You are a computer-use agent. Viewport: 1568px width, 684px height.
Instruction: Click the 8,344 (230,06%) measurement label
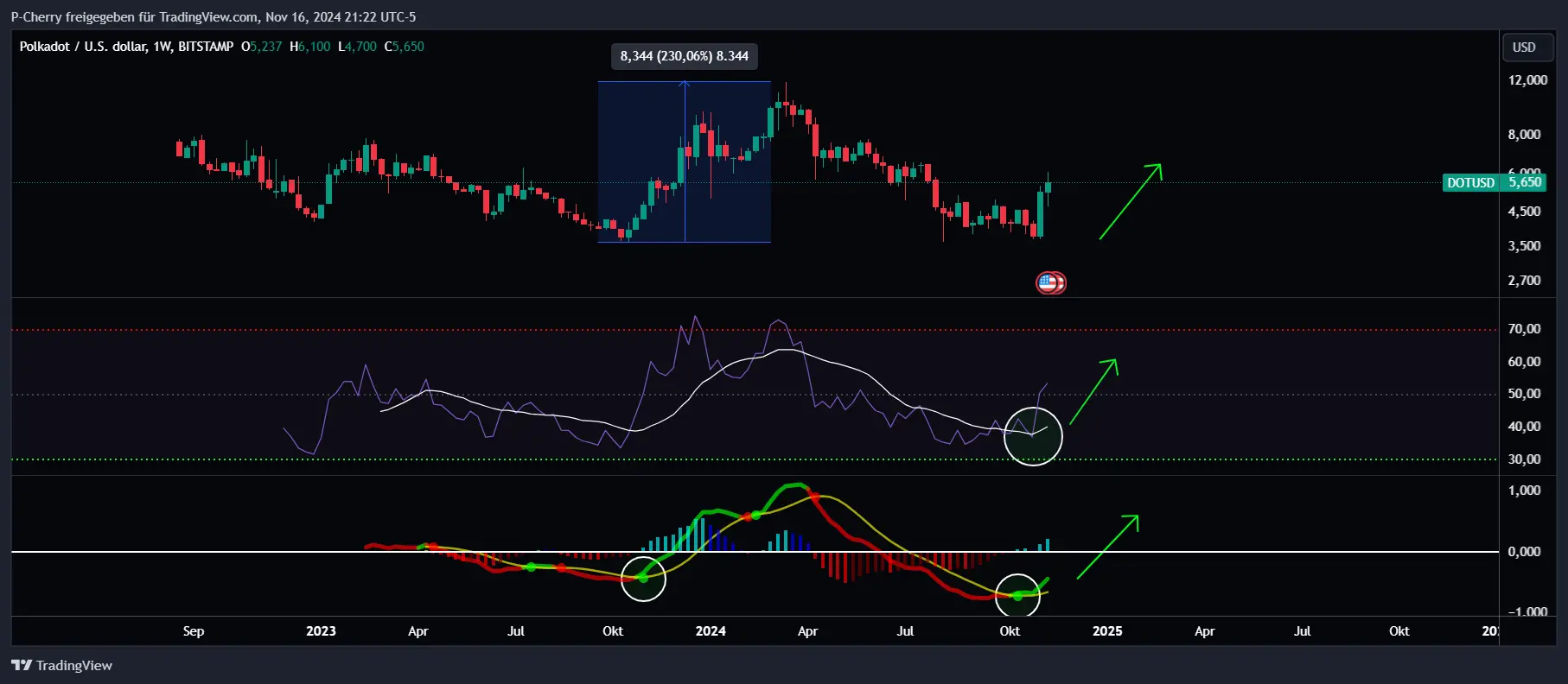(x=685, y=56)
